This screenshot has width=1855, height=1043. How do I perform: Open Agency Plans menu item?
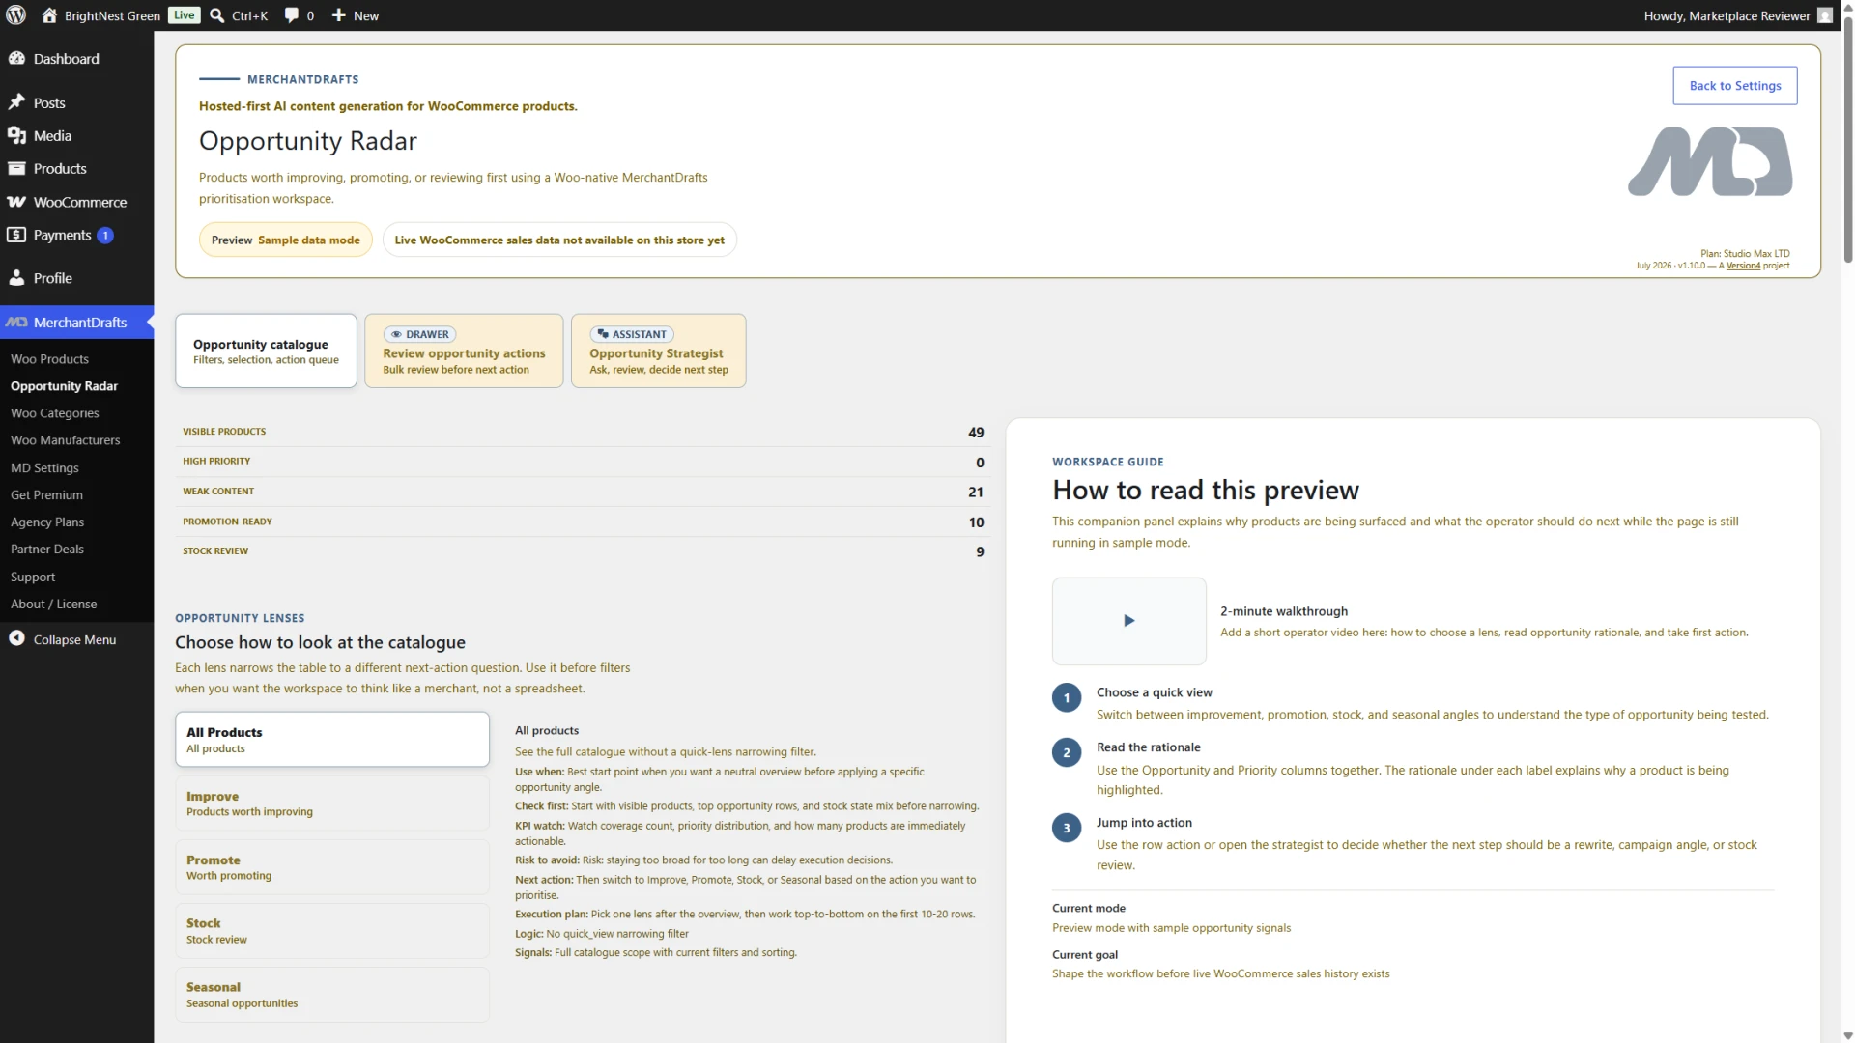(47, 521)
